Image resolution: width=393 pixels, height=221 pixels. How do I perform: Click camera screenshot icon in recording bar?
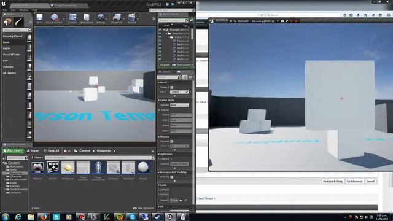click(282, 21)
